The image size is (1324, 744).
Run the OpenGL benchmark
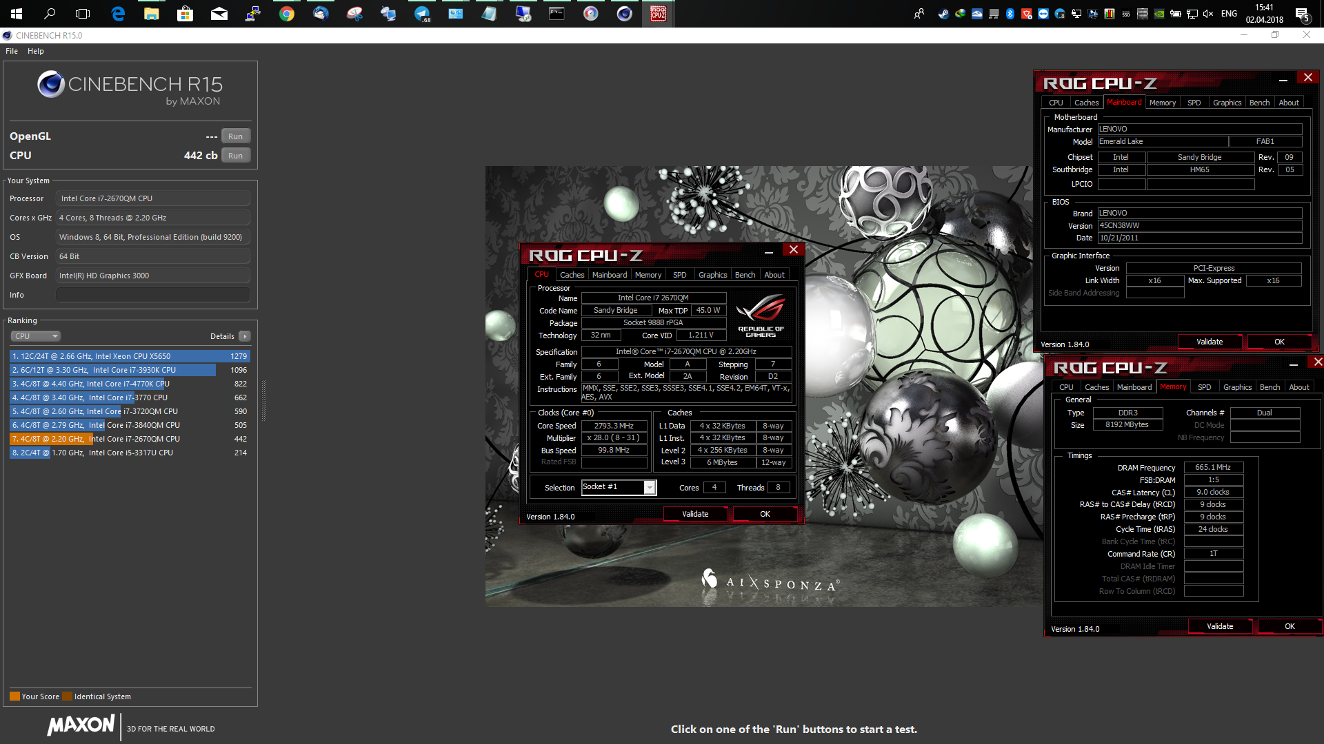click(235, 136)
